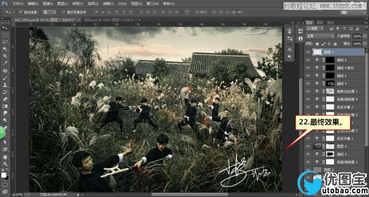Hide the 色彩平衡 2 layer
Viewport: 369px width, 197px height.
coord(308,107)
